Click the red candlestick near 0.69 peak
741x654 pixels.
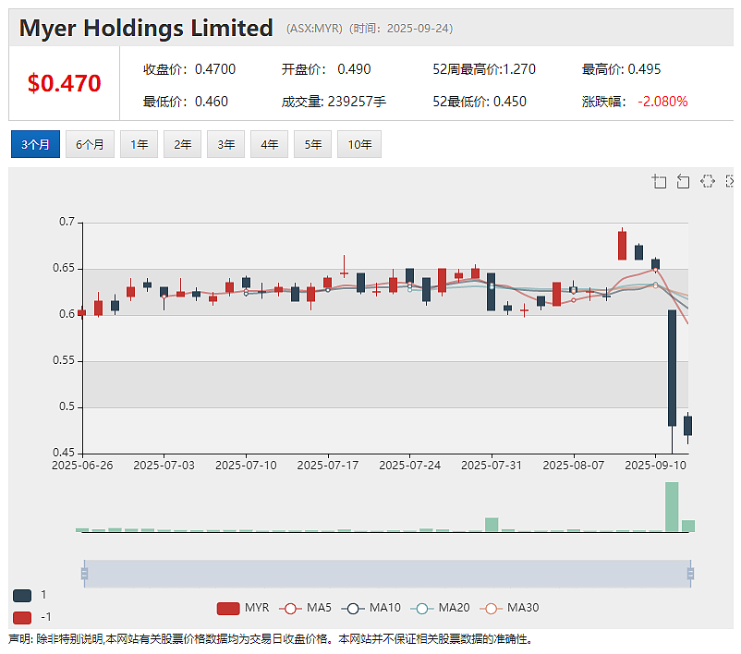(x=623, y=246)
